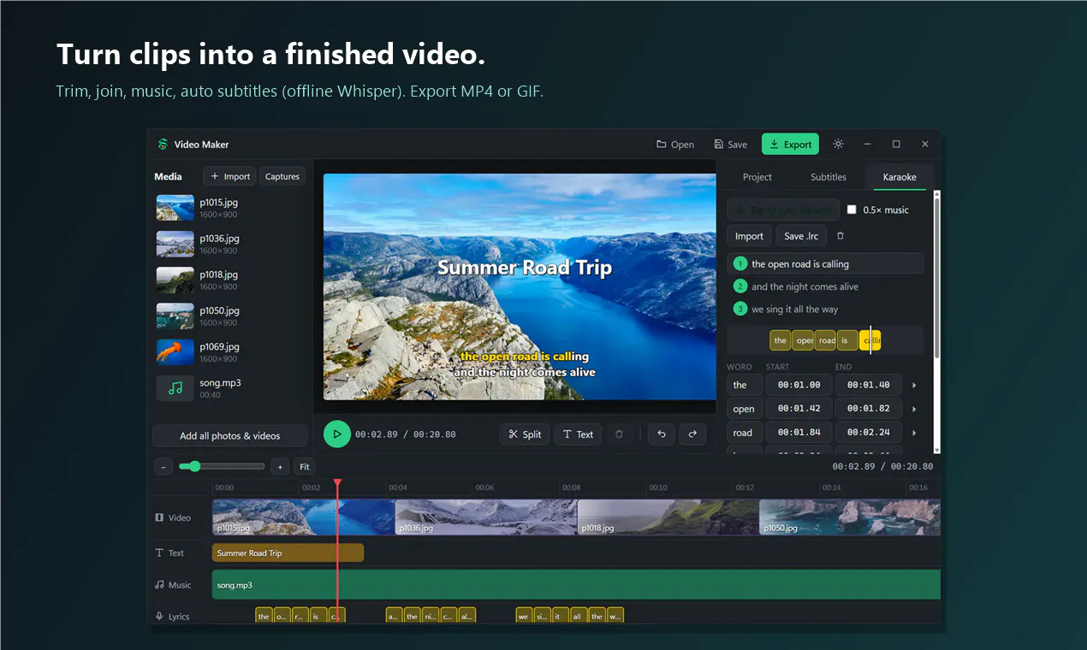The image size is (1087, 650).
Task: Select the p1015.jpg media thumbnail
Action: pyautogui.click(x=175, y=208)
